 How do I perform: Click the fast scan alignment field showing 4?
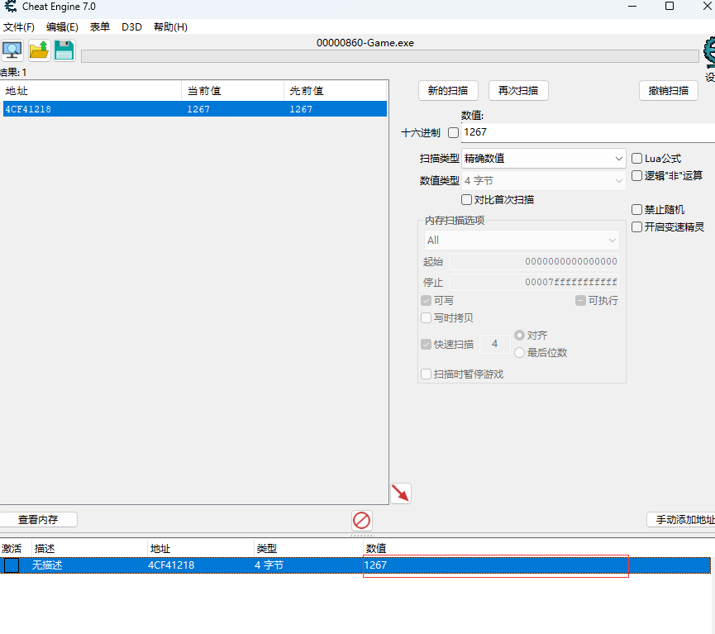point(495,344)
